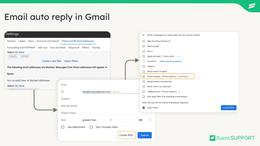This screenshot has width=260, height=146.
Task: Click outlined Create filter button in search form
Action: tap(126, 135)
